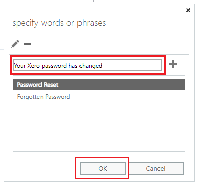This screenshot has width=199, height=185.
Task: Add the phrase with plus icon
Action: tap(173, 64)
